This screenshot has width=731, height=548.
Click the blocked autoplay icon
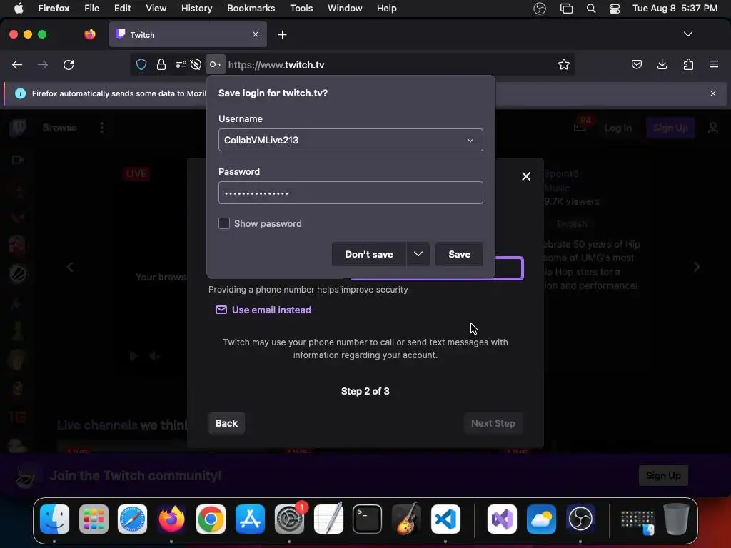[196, 64]
